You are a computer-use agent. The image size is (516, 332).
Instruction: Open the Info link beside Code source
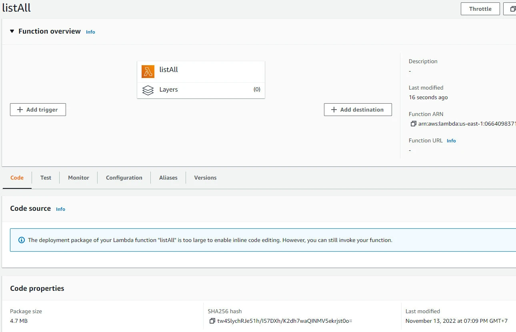point(60,209)
